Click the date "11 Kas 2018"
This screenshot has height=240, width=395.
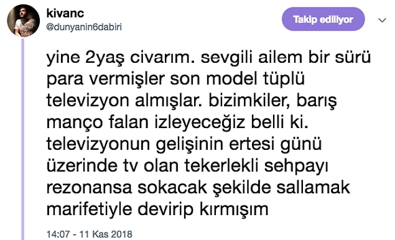point(106,234)
